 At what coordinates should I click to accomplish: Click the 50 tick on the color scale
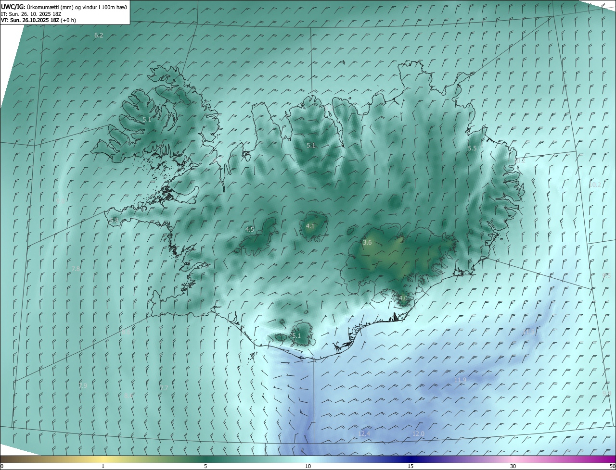click(x=612, y=466)
